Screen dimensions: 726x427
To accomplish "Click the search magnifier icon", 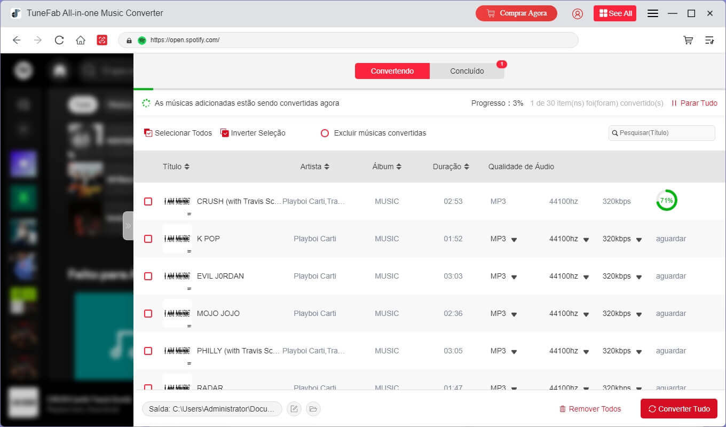I will coord(615,133).
